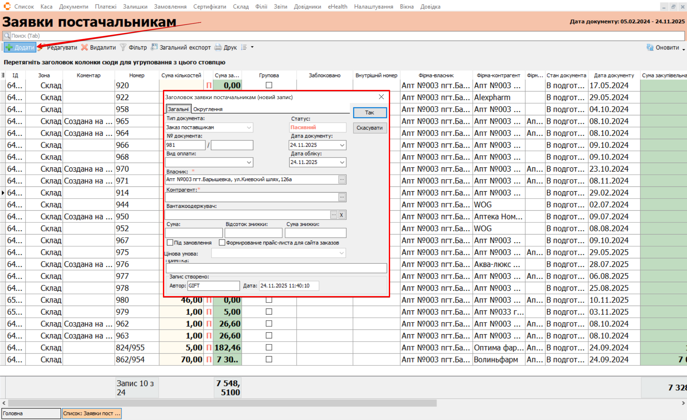Click the Оновити refresh icon
The image size is (687, 420).
click(650, 48)
